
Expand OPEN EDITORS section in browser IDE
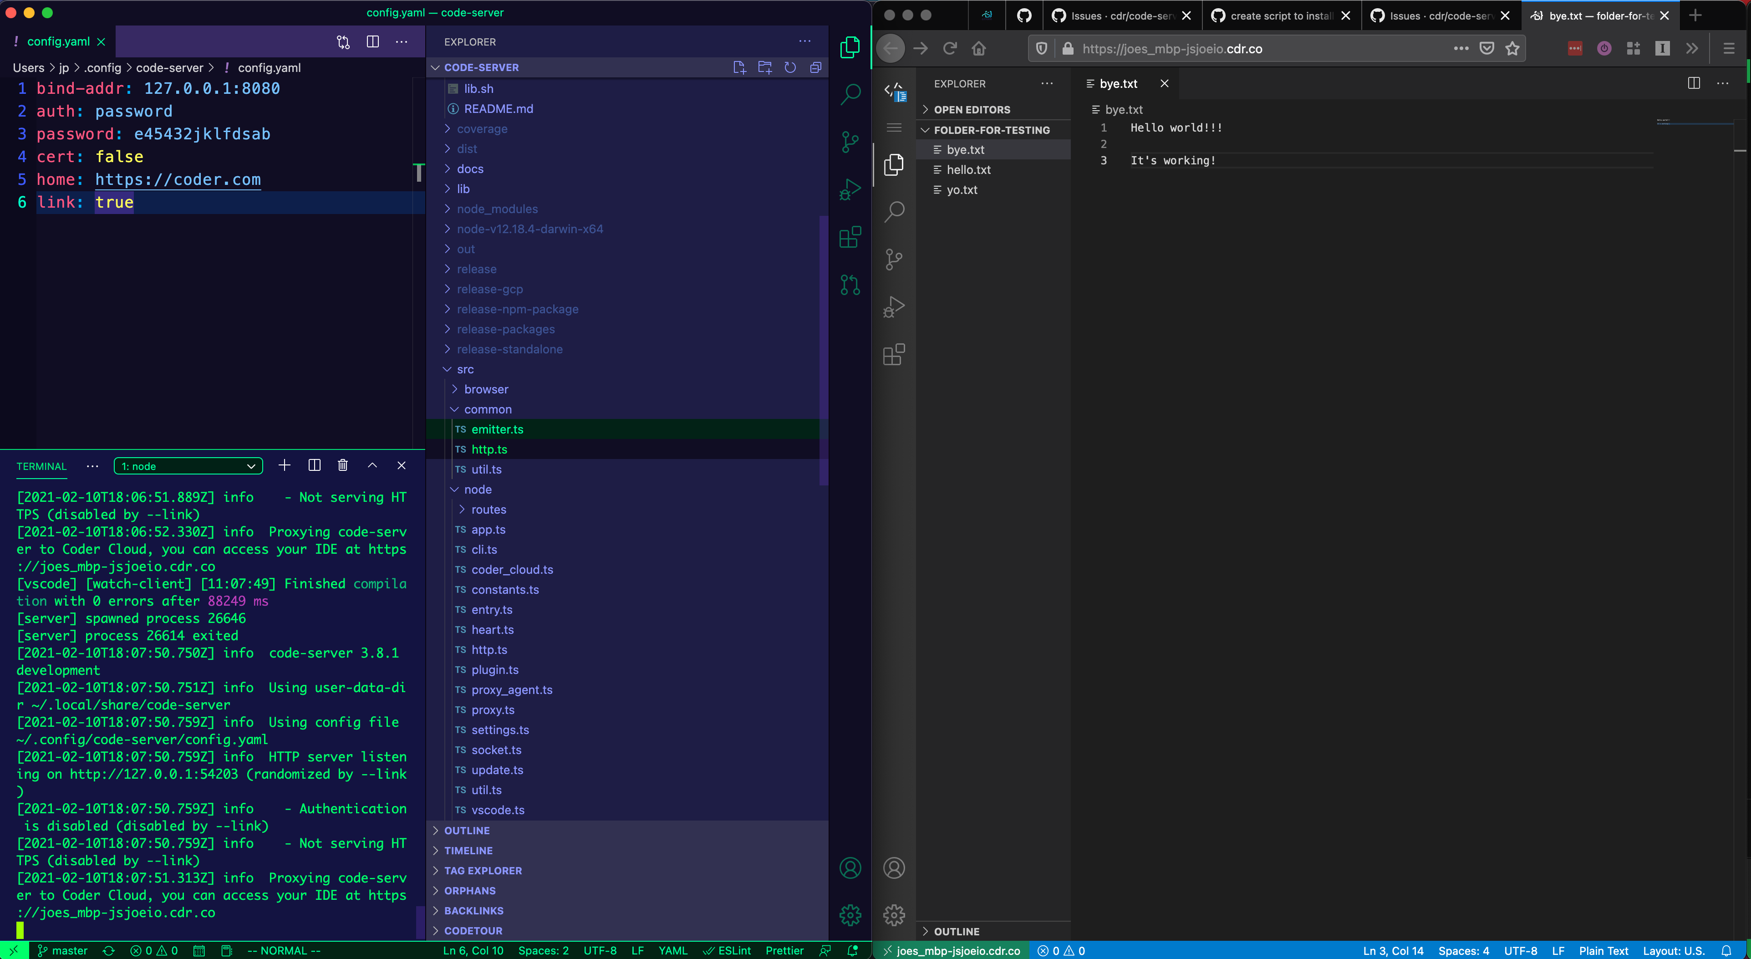(x=972, y=109)
